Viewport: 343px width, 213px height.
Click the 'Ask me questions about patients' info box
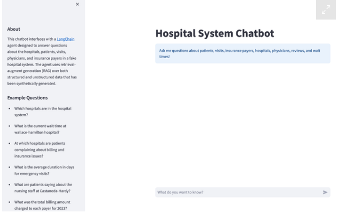click(243, 53)
